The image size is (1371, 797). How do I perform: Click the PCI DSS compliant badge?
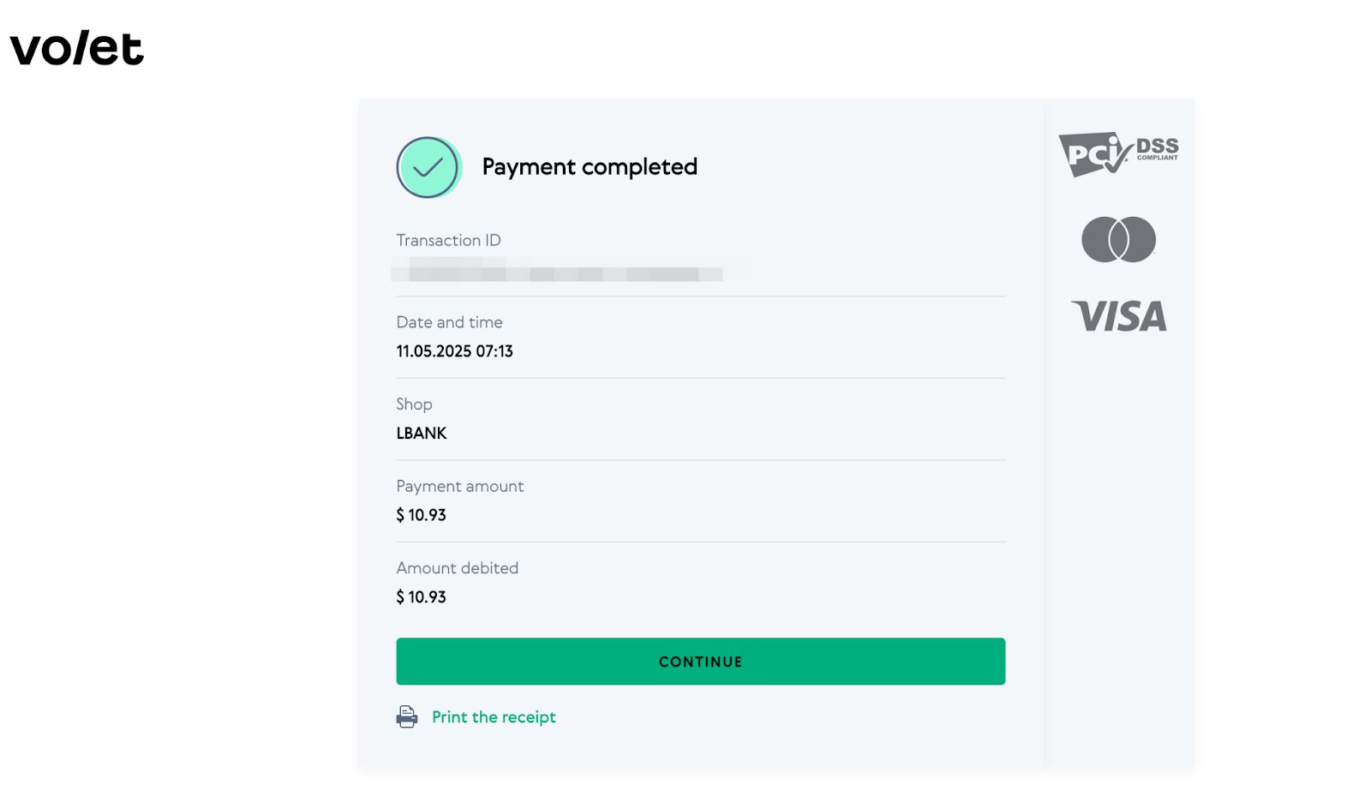[x=1118, y=154]
